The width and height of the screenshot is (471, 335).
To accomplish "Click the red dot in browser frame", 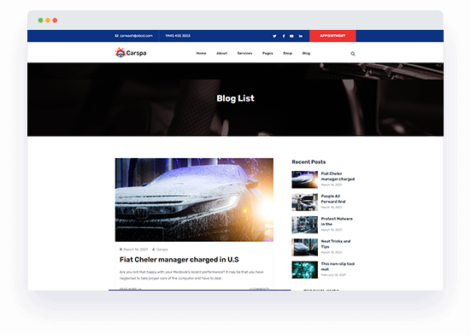I will point(55,21).
